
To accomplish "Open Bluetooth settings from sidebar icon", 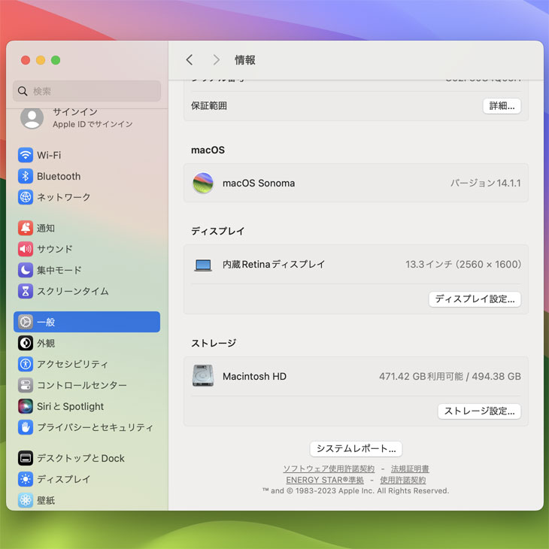I will (x=26, y=176).
